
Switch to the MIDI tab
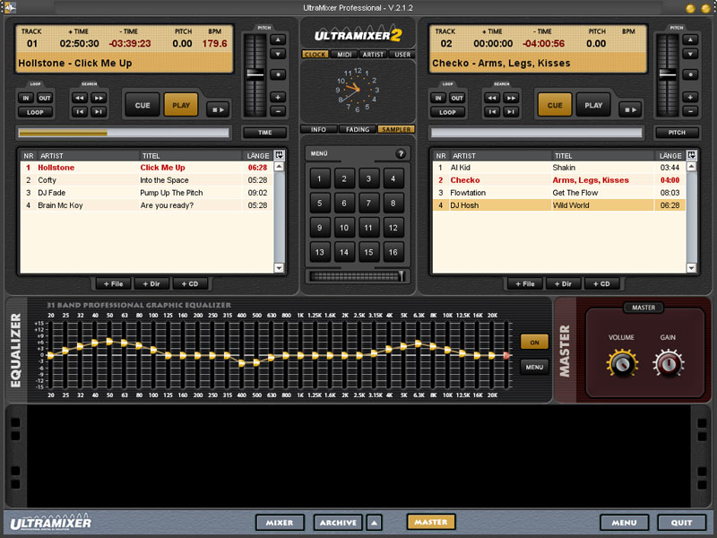tap(344, 55)
